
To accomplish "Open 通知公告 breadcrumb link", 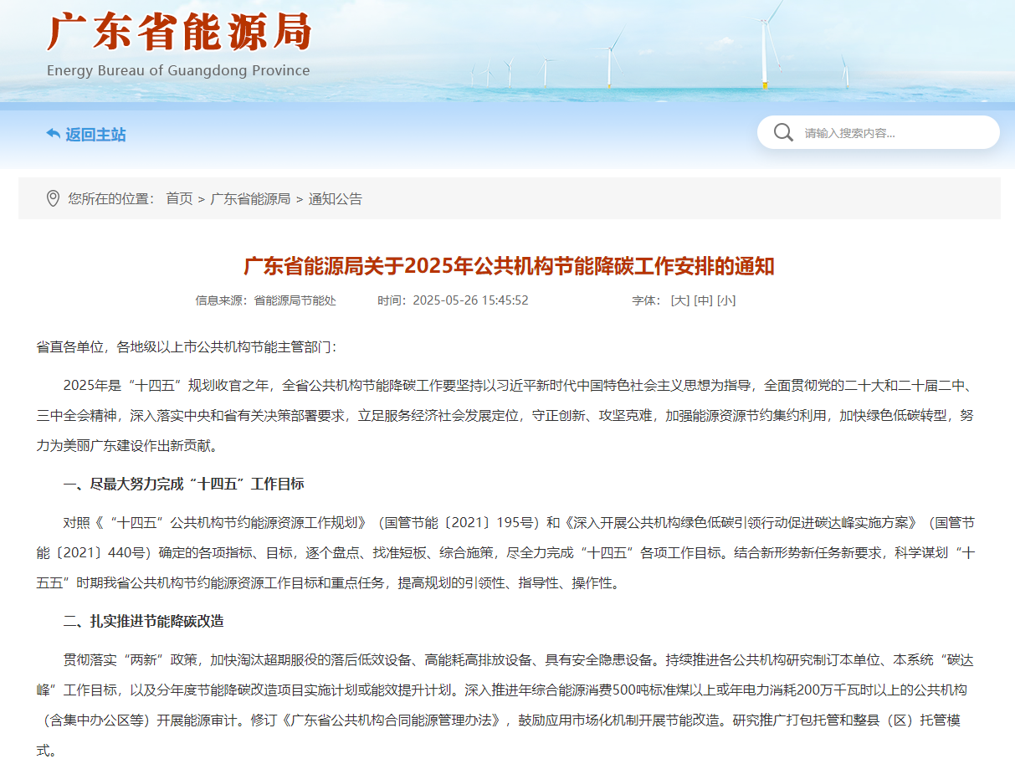I will (x=336, y=199).
